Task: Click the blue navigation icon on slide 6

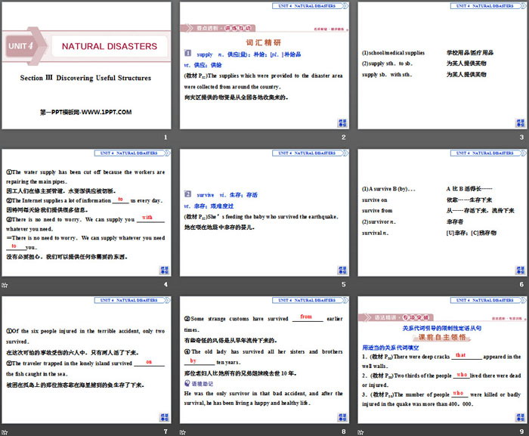Action: [518, 271]
